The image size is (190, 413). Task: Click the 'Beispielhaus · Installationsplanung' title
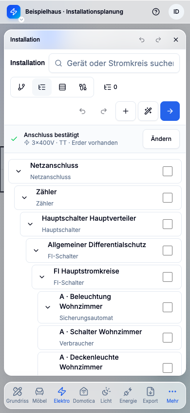pyautogui.click(x=74, y=12)
